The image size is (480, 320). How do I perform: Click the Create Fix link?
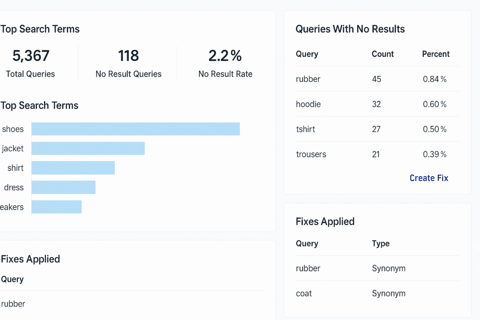428,178
